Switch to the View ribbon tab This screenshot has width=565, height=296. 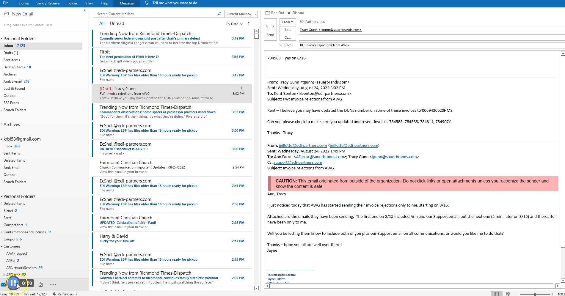pyautogui.click(x=89, y=3)
